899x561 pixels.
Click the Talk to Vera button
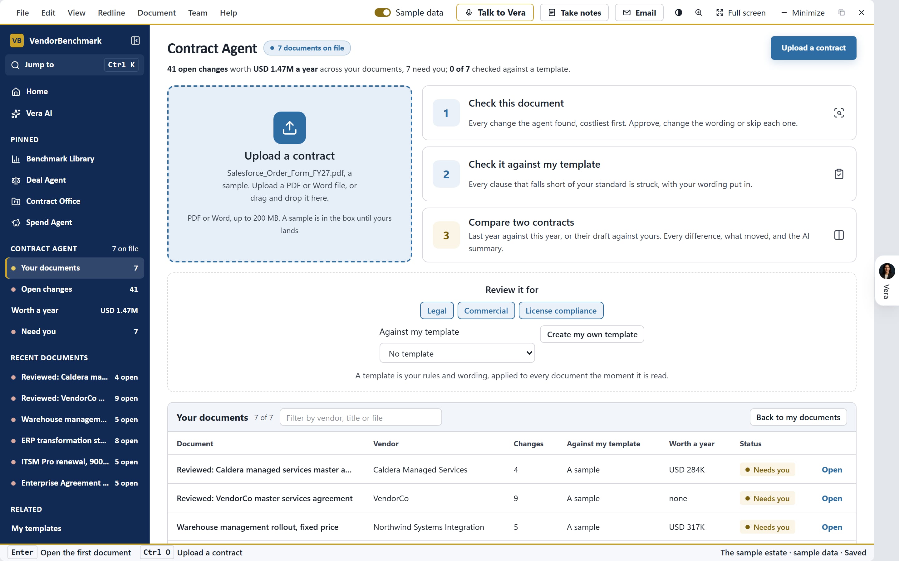(x=494, y=12)
